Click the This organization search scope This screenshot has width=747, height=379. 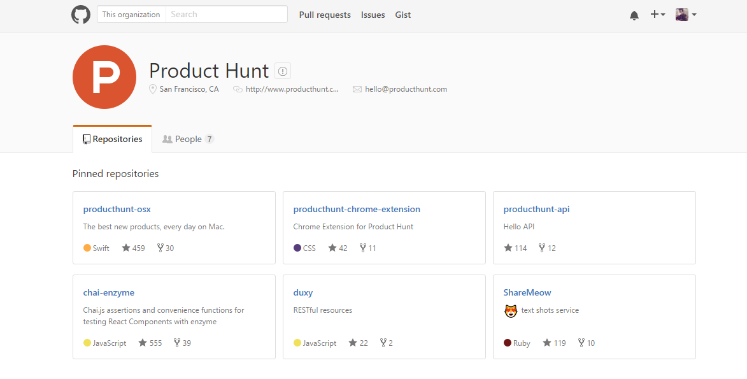point(131,15)
